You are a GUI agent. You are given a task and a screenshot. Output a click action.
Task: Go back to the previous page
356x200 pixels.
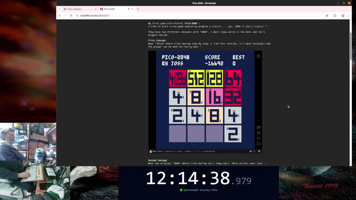pyautogui.click(x=60, y=16)
